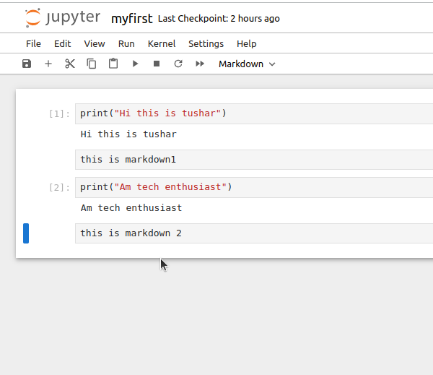The height and width of the screenshot is (375, 433).
Task: Open the Edit menu
Action: (62, 43)
